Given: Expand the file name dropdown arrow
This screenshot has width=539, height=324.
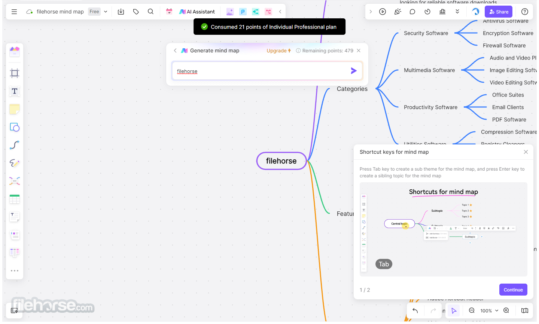Looking at the screenshot, I should [106, 12].
